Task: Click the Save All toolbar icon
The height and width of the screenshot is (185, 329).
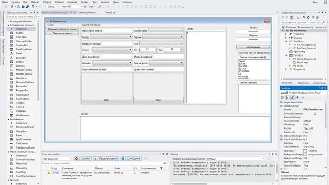Action: [27, 7]
